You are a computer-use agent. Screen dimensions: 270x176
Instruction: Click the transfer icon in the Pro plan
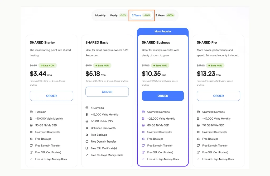(x=198, y=145)
